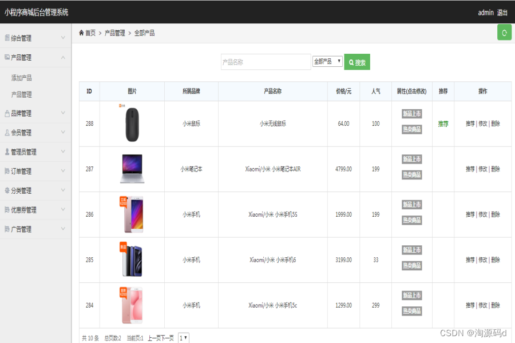Click 修改 for 小米手机5c row
This screenshot has width=515, height=343.
click(483, 305)
